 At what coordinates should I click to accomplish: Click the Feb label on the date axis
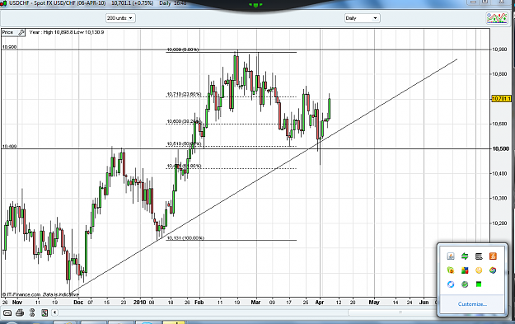click(x=199, y=302)
